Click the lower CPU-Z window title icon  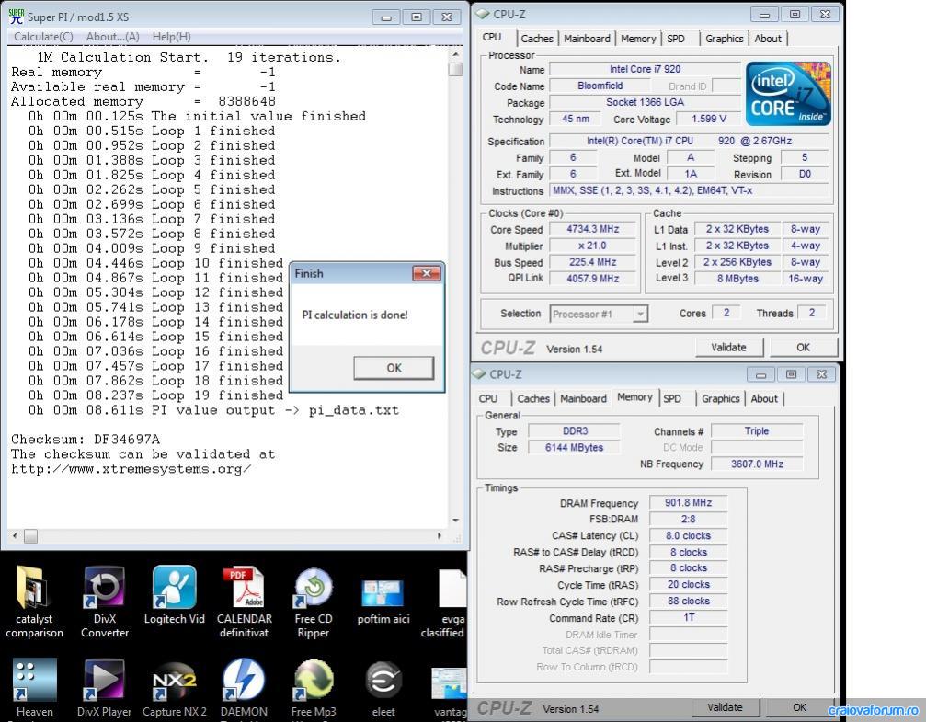click(479, 374)
